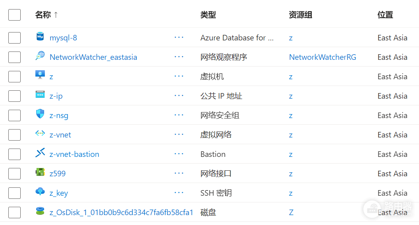The width and height of the screenshot is (419, 225).
Task: Click the z-nsg shield icon
Action: (40, 114)
